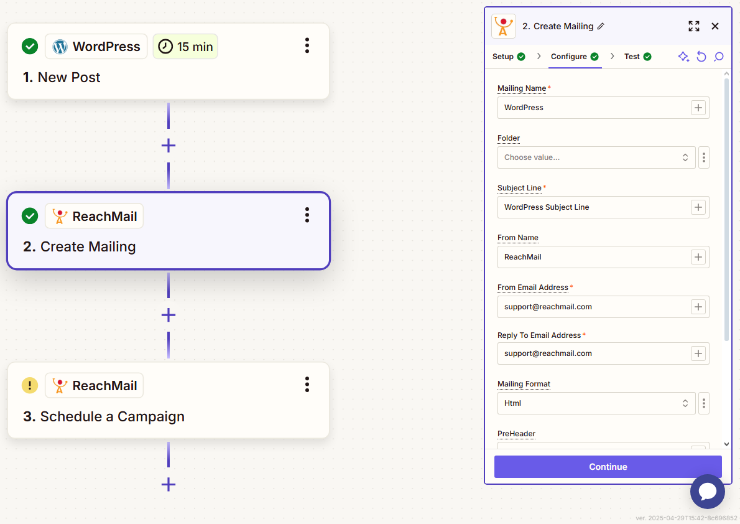
Task: Open the Mailing Format dropdown
Action: coord(596,403)
